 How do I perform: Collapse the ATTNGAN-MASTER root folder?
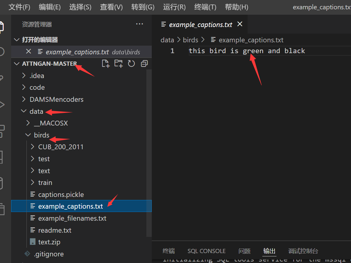point(17,64)
